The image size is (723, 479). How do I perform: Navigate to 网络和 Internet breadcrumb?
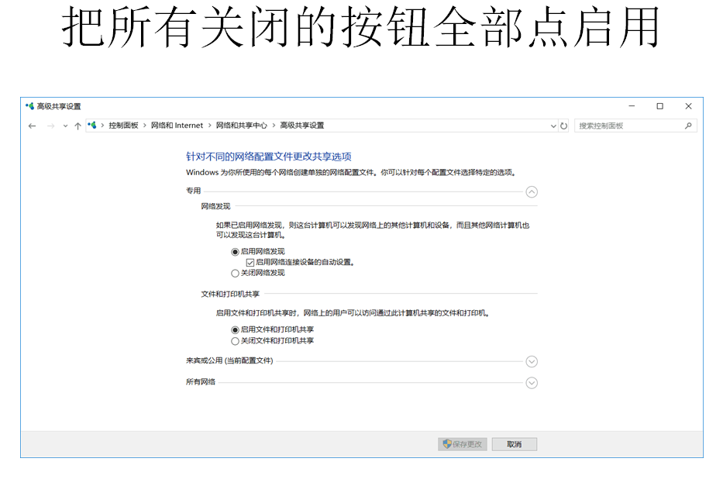click(177, 126)
